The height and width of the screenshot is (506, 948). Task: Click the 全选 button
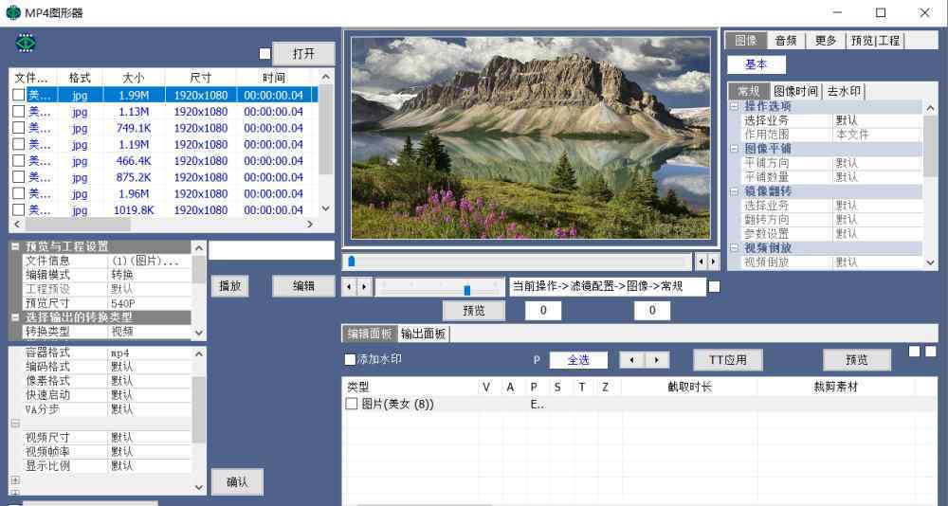pyautogui.click(x=578, y=360)
